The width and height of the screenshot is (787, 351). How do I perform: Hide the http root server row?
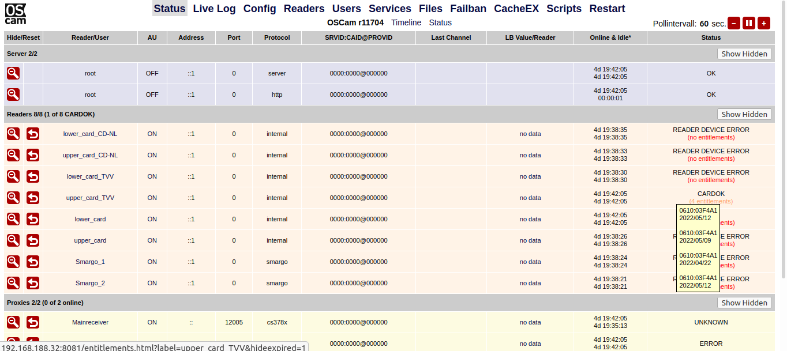[x=13, y=95]
